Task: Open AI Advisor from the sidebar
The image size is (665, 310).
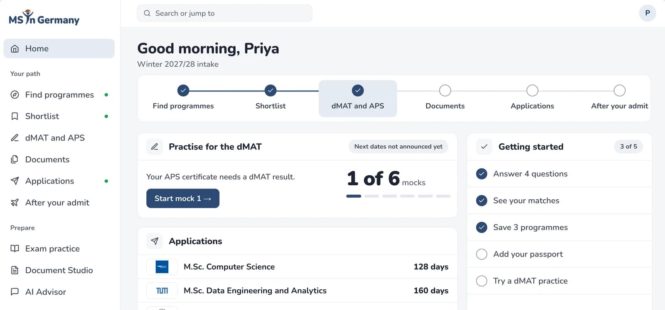Action: pyautogui.click(x=59, y=292)
